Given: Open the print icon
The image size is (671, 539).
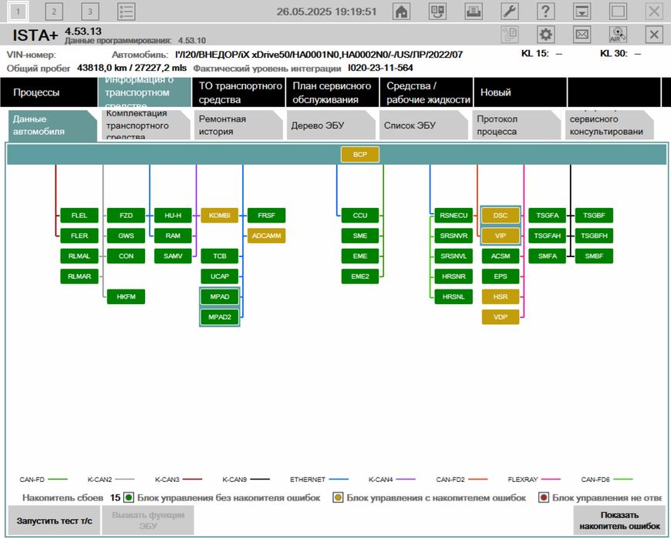Looking at the screenshot, I should (x=474, y=12).
